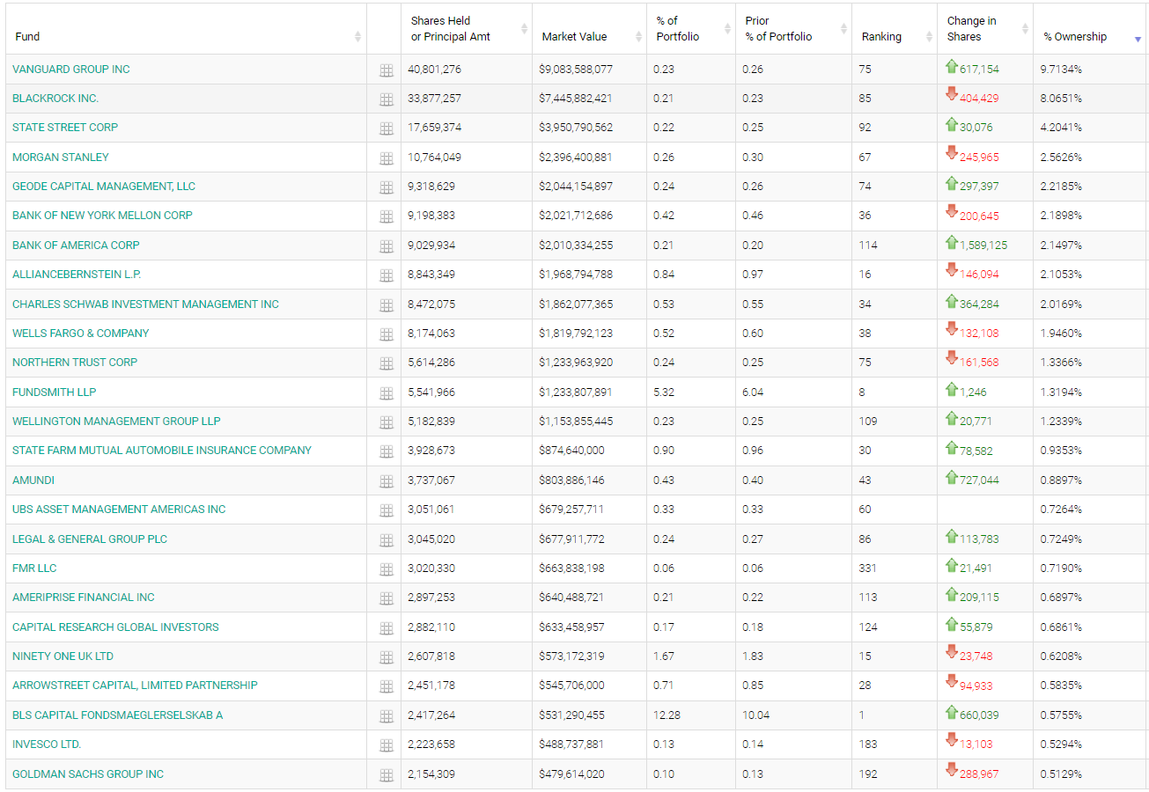Follow GEODE CAPITAL MANAGEMENT, LLC link

(104, 187)
